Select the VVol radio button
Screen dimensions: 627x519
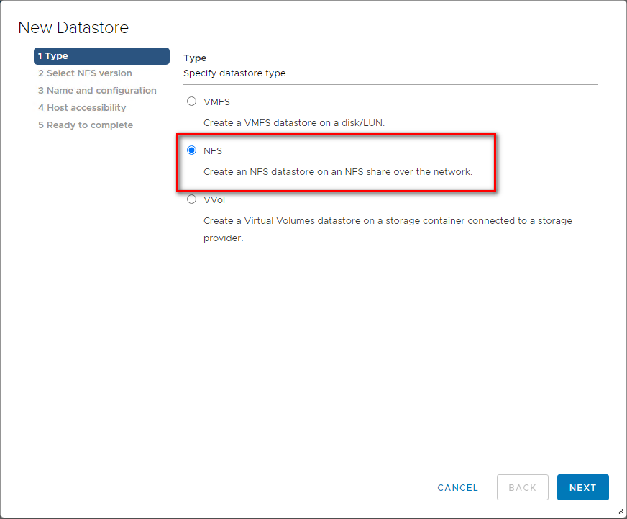[191, 199]
